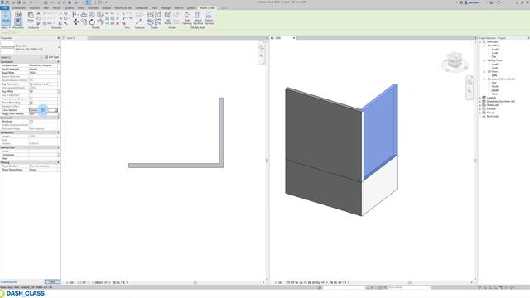Collapse the Identity Data section
Viewport: 530px width, 298px height.
58,147
